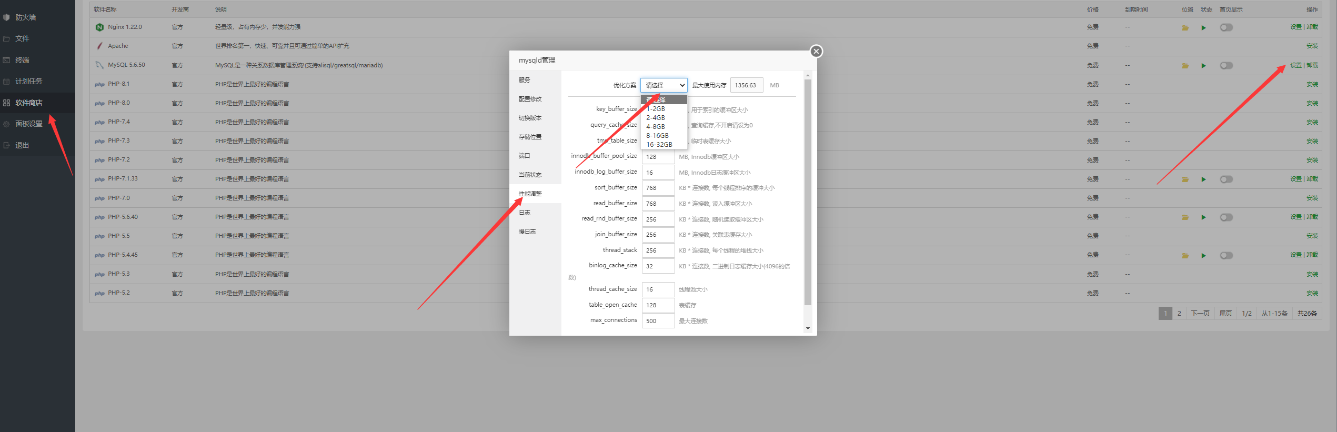Click 设置 link for PHP-5.4.45

coord(1296,255)
